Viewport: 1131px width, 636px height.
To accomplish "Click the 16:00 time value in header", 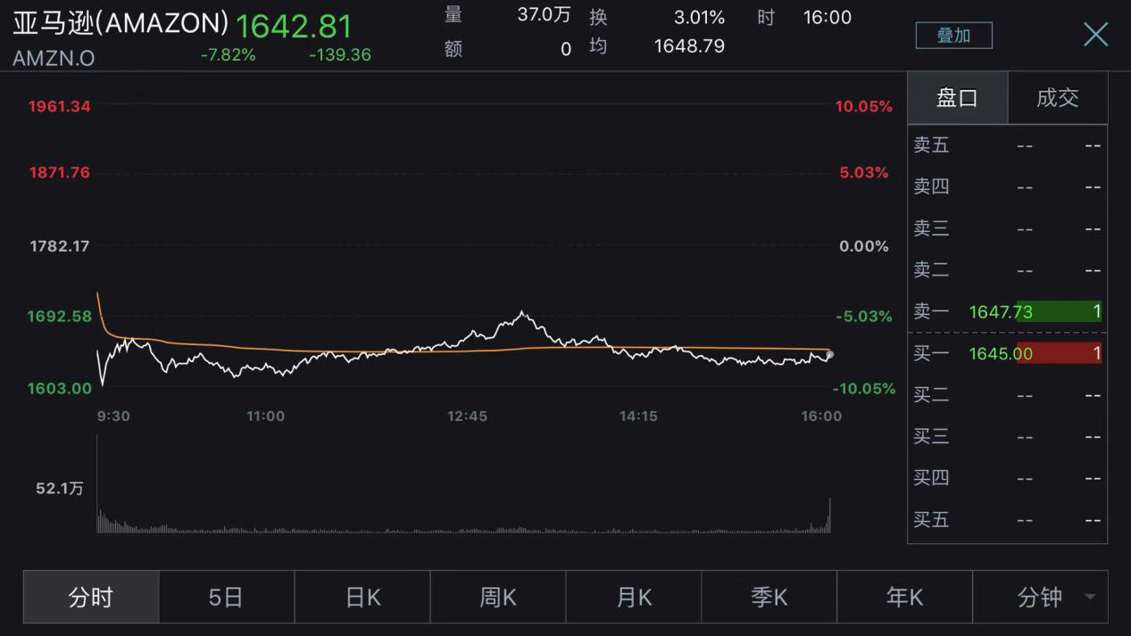I will (827, 17).
